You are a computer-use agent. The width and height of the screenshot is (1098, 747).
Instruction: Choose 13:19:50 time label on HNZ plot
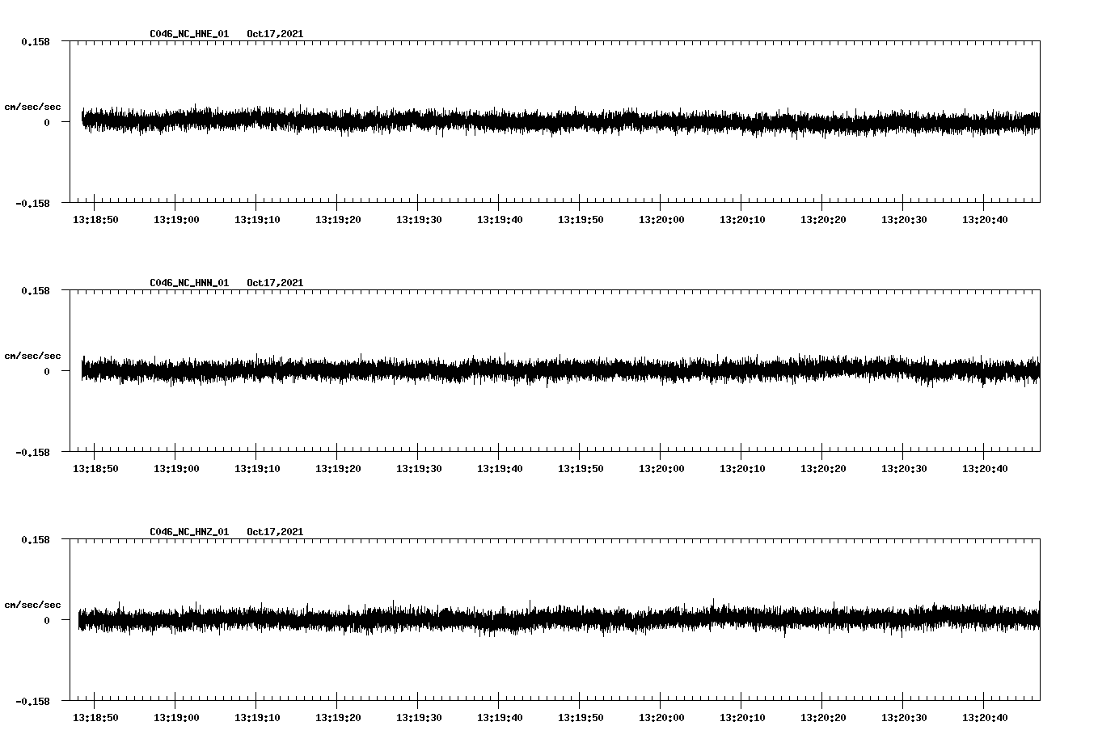(581, 717)
